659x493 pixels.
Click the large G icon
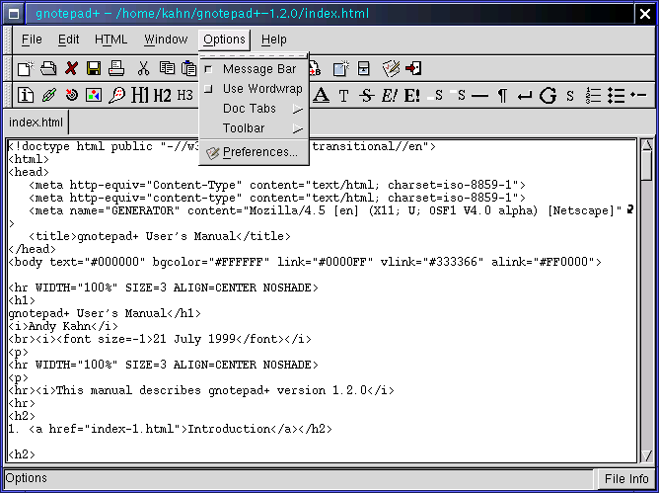(x=549, y=96)
